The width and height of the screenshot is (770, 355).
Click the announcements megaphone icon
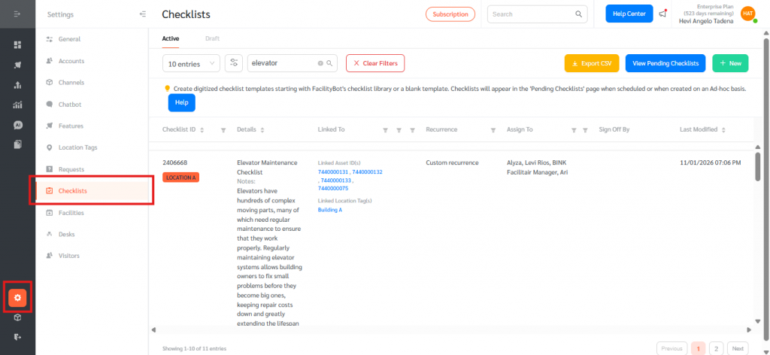tap(662, 14)
